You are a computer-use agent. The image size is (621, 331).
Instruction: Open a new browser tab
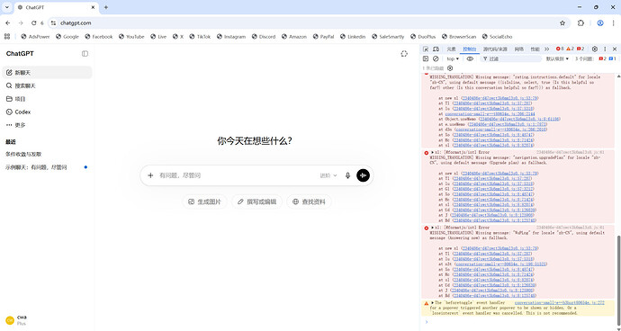[105, 7]
